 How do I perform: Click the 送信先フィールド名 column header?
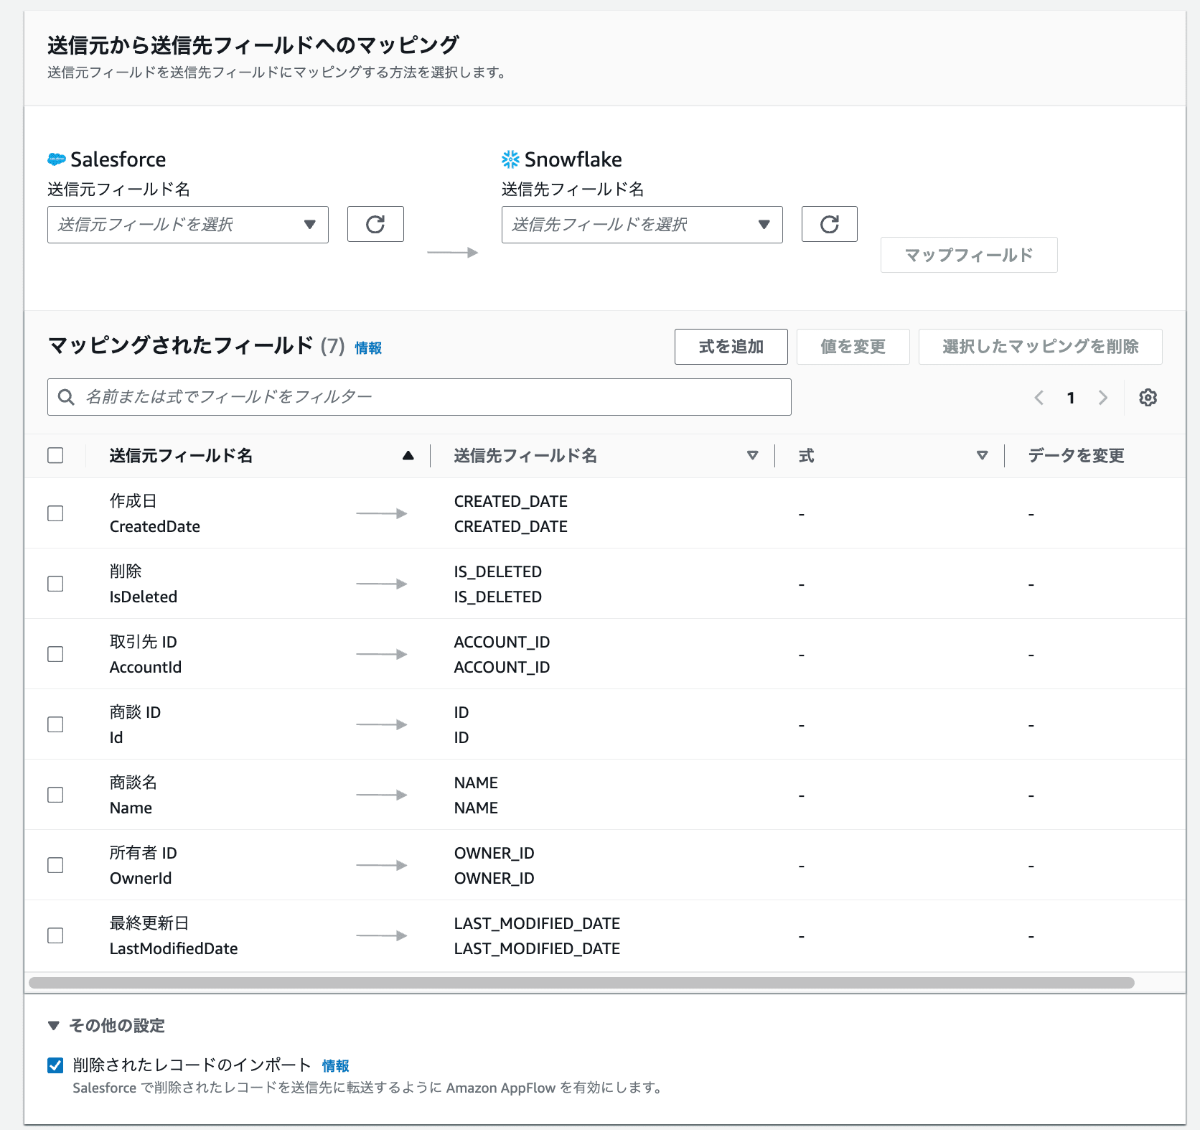pos(525,455)
